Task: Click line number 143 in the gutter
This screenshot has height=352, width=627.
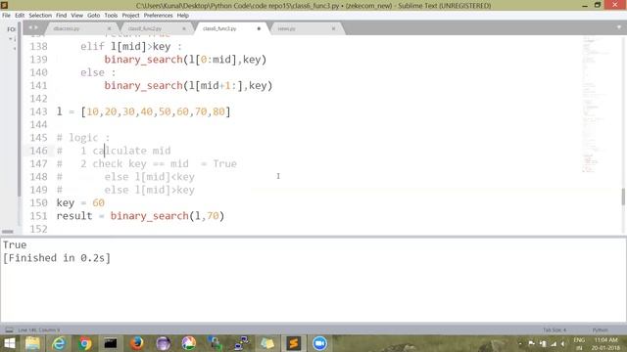Action: point(38,111)
